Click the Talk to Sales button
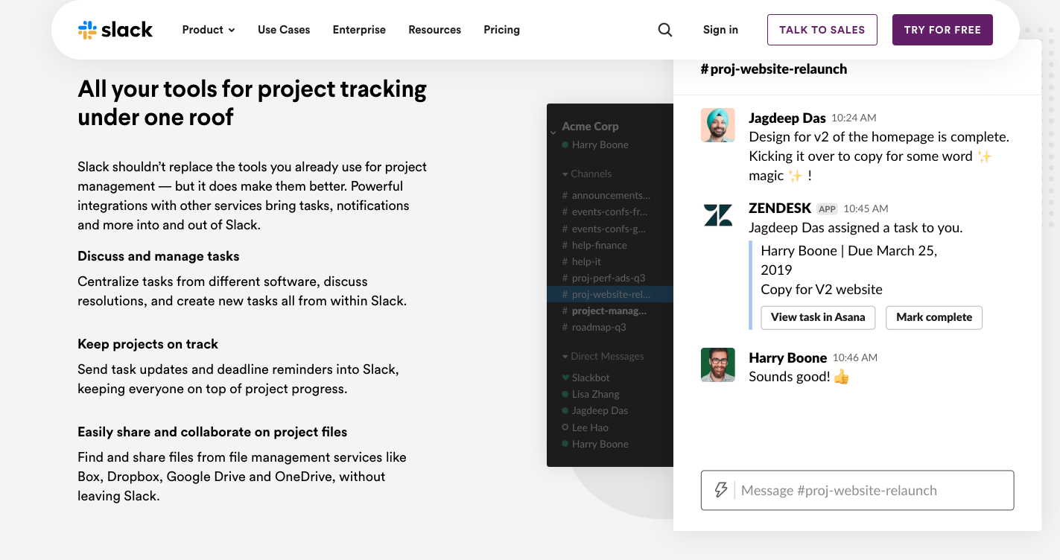Image resolution: width=1060 pixels, height=560 pixels. click(822, 30)
